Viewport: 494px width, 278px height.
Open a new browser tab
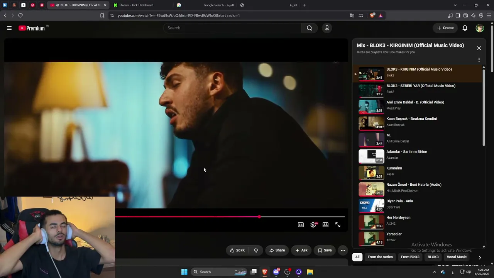(x=305, y=5)
